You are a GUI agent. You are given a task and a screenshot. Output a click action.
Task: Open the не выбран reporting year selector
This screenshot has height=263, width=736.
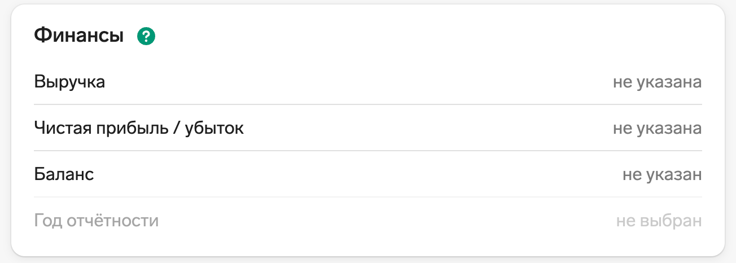click(659, 221)
